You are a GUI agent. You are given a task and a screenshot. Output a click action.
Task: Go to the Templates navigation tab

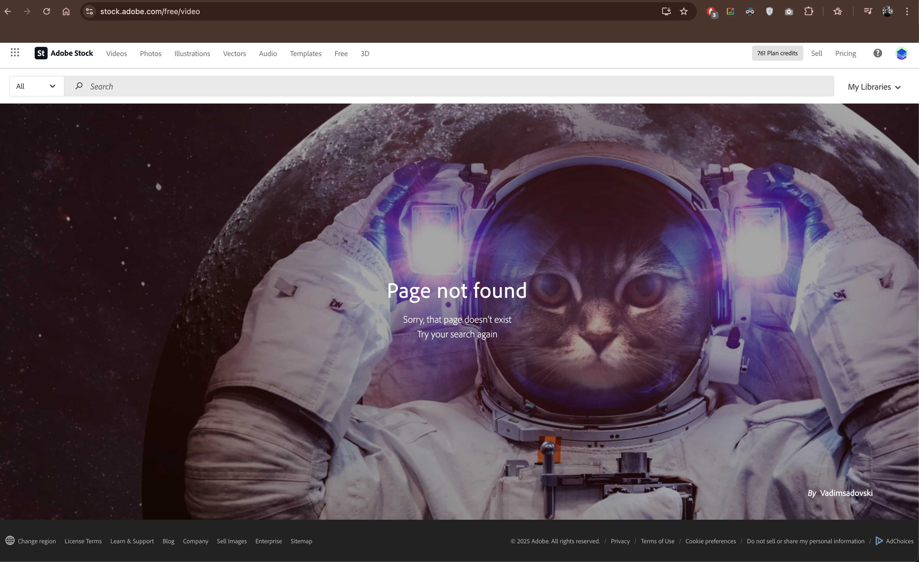(305, 53)
